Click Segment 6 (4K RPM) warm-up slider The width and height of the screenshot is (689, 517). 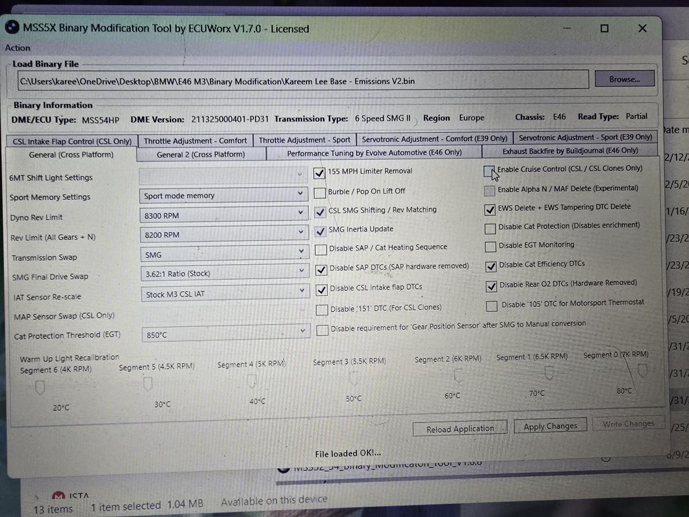(x=40, y=388)
